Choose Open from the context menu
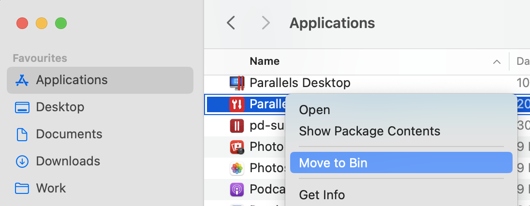The image size is (530, 206). [314, 110]
